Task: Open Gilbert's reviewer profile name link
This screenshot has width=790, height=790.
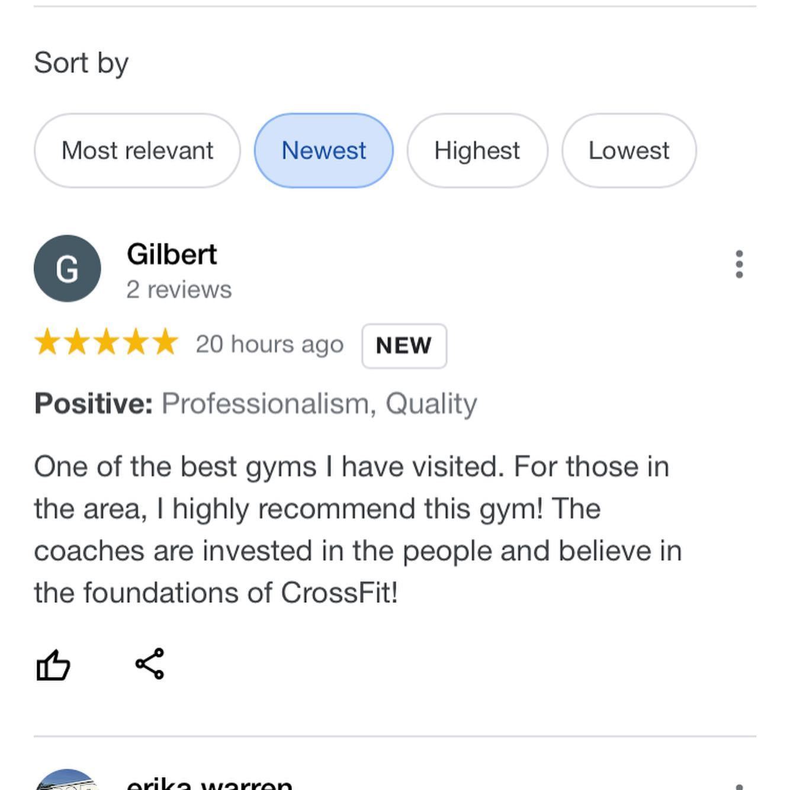Action: 172,255
